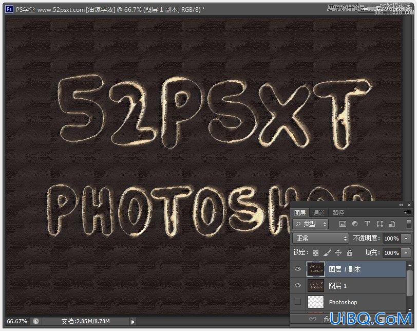This screenshot has width=417, height=331.
Task: Show the Photoshop text layer
Action: coord(298,302)
